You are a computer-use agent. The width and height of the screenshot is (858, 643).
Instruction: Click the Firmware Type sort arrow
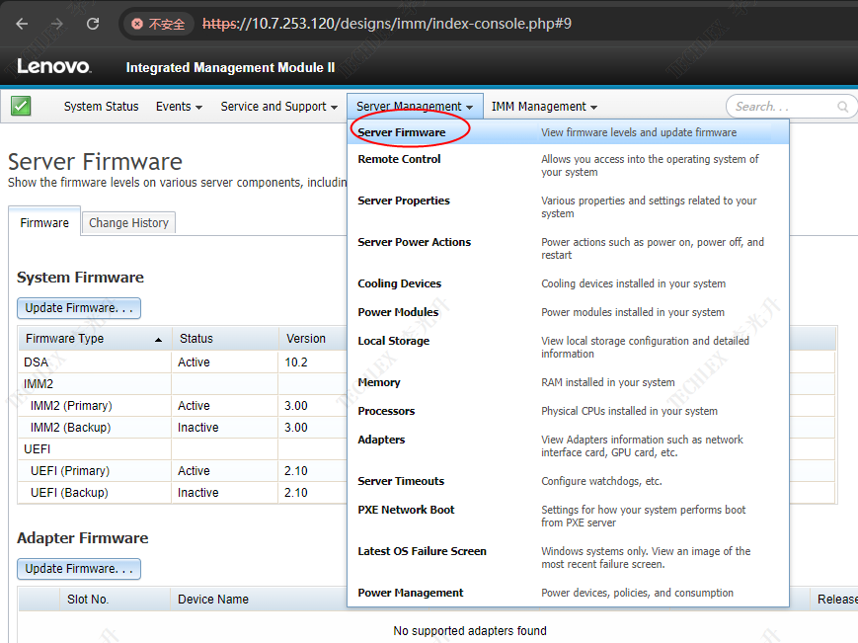tap(158, 340)
